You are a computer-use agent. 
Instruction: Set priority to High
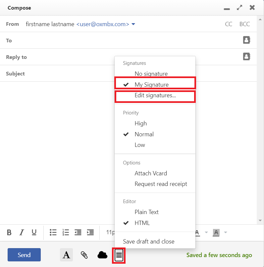(x=140, y=123)
